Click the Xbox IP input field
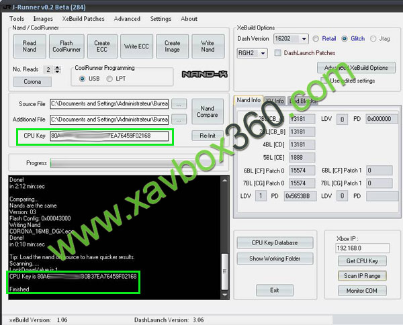 (x=362, y=248)
